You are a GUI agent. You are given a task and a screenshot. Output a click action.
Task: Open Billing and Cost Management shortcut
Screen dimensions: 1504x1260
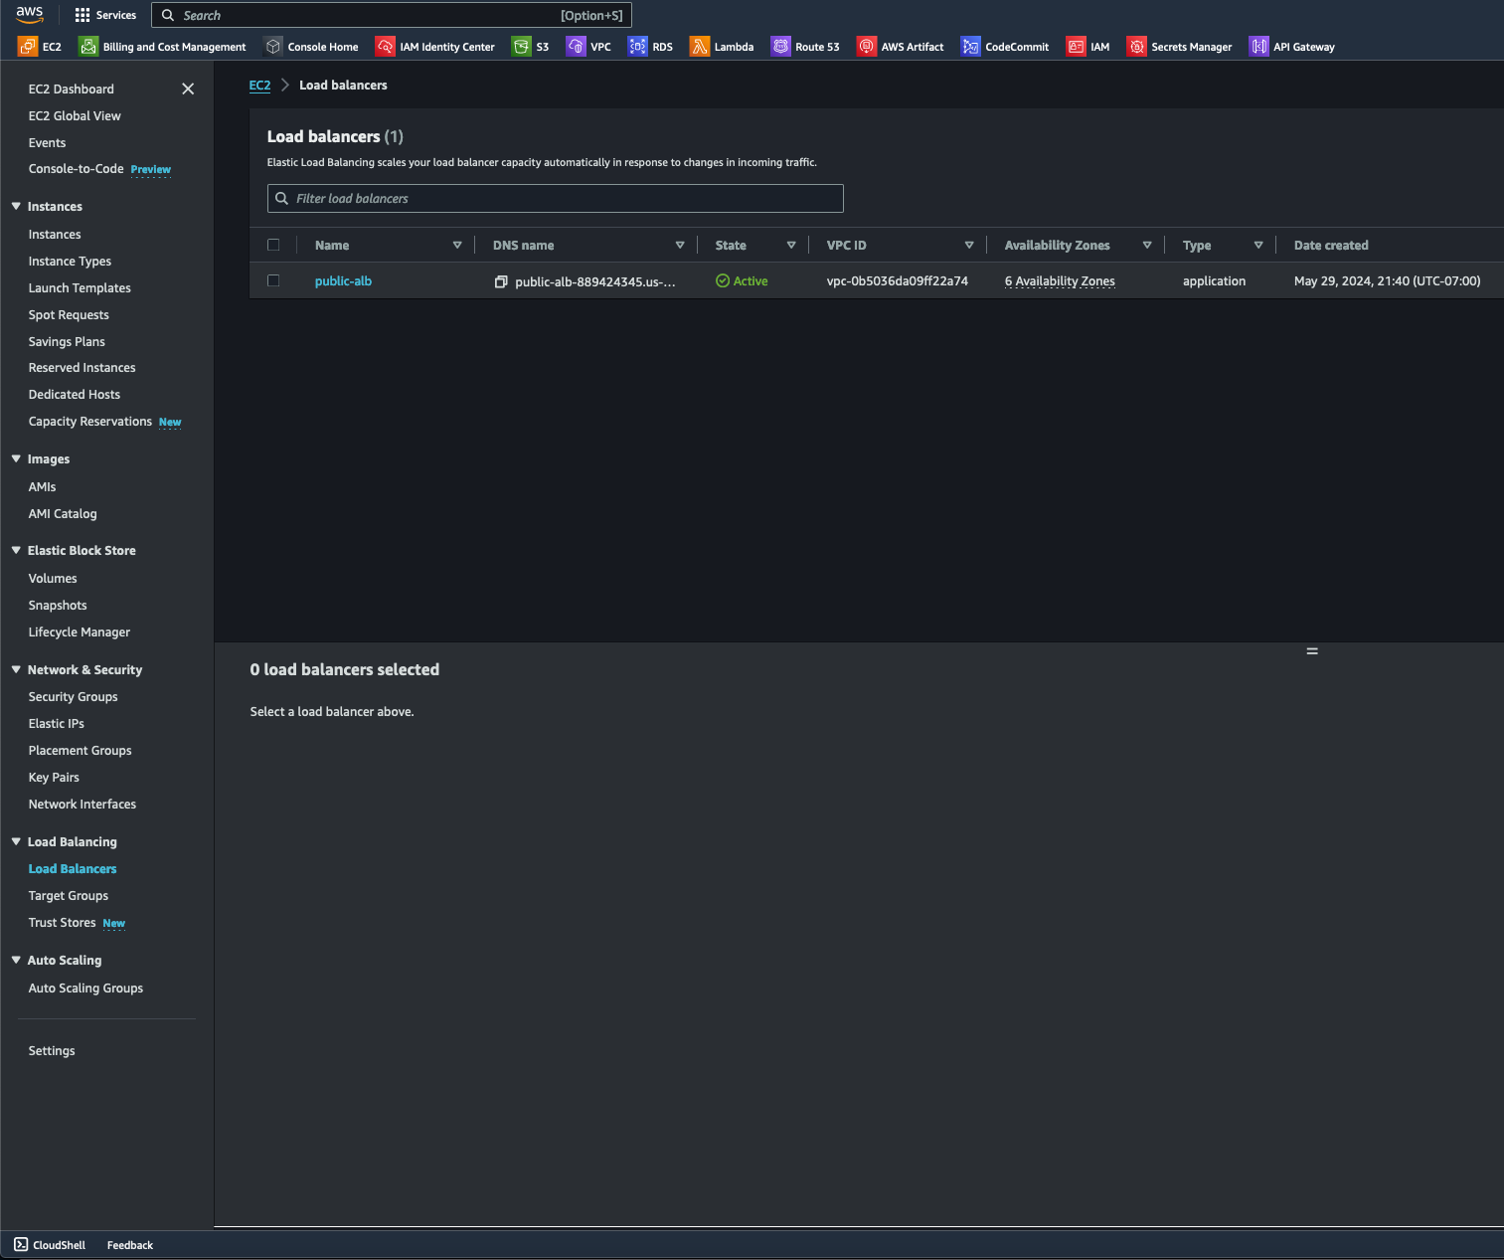(x=162, y=47)
